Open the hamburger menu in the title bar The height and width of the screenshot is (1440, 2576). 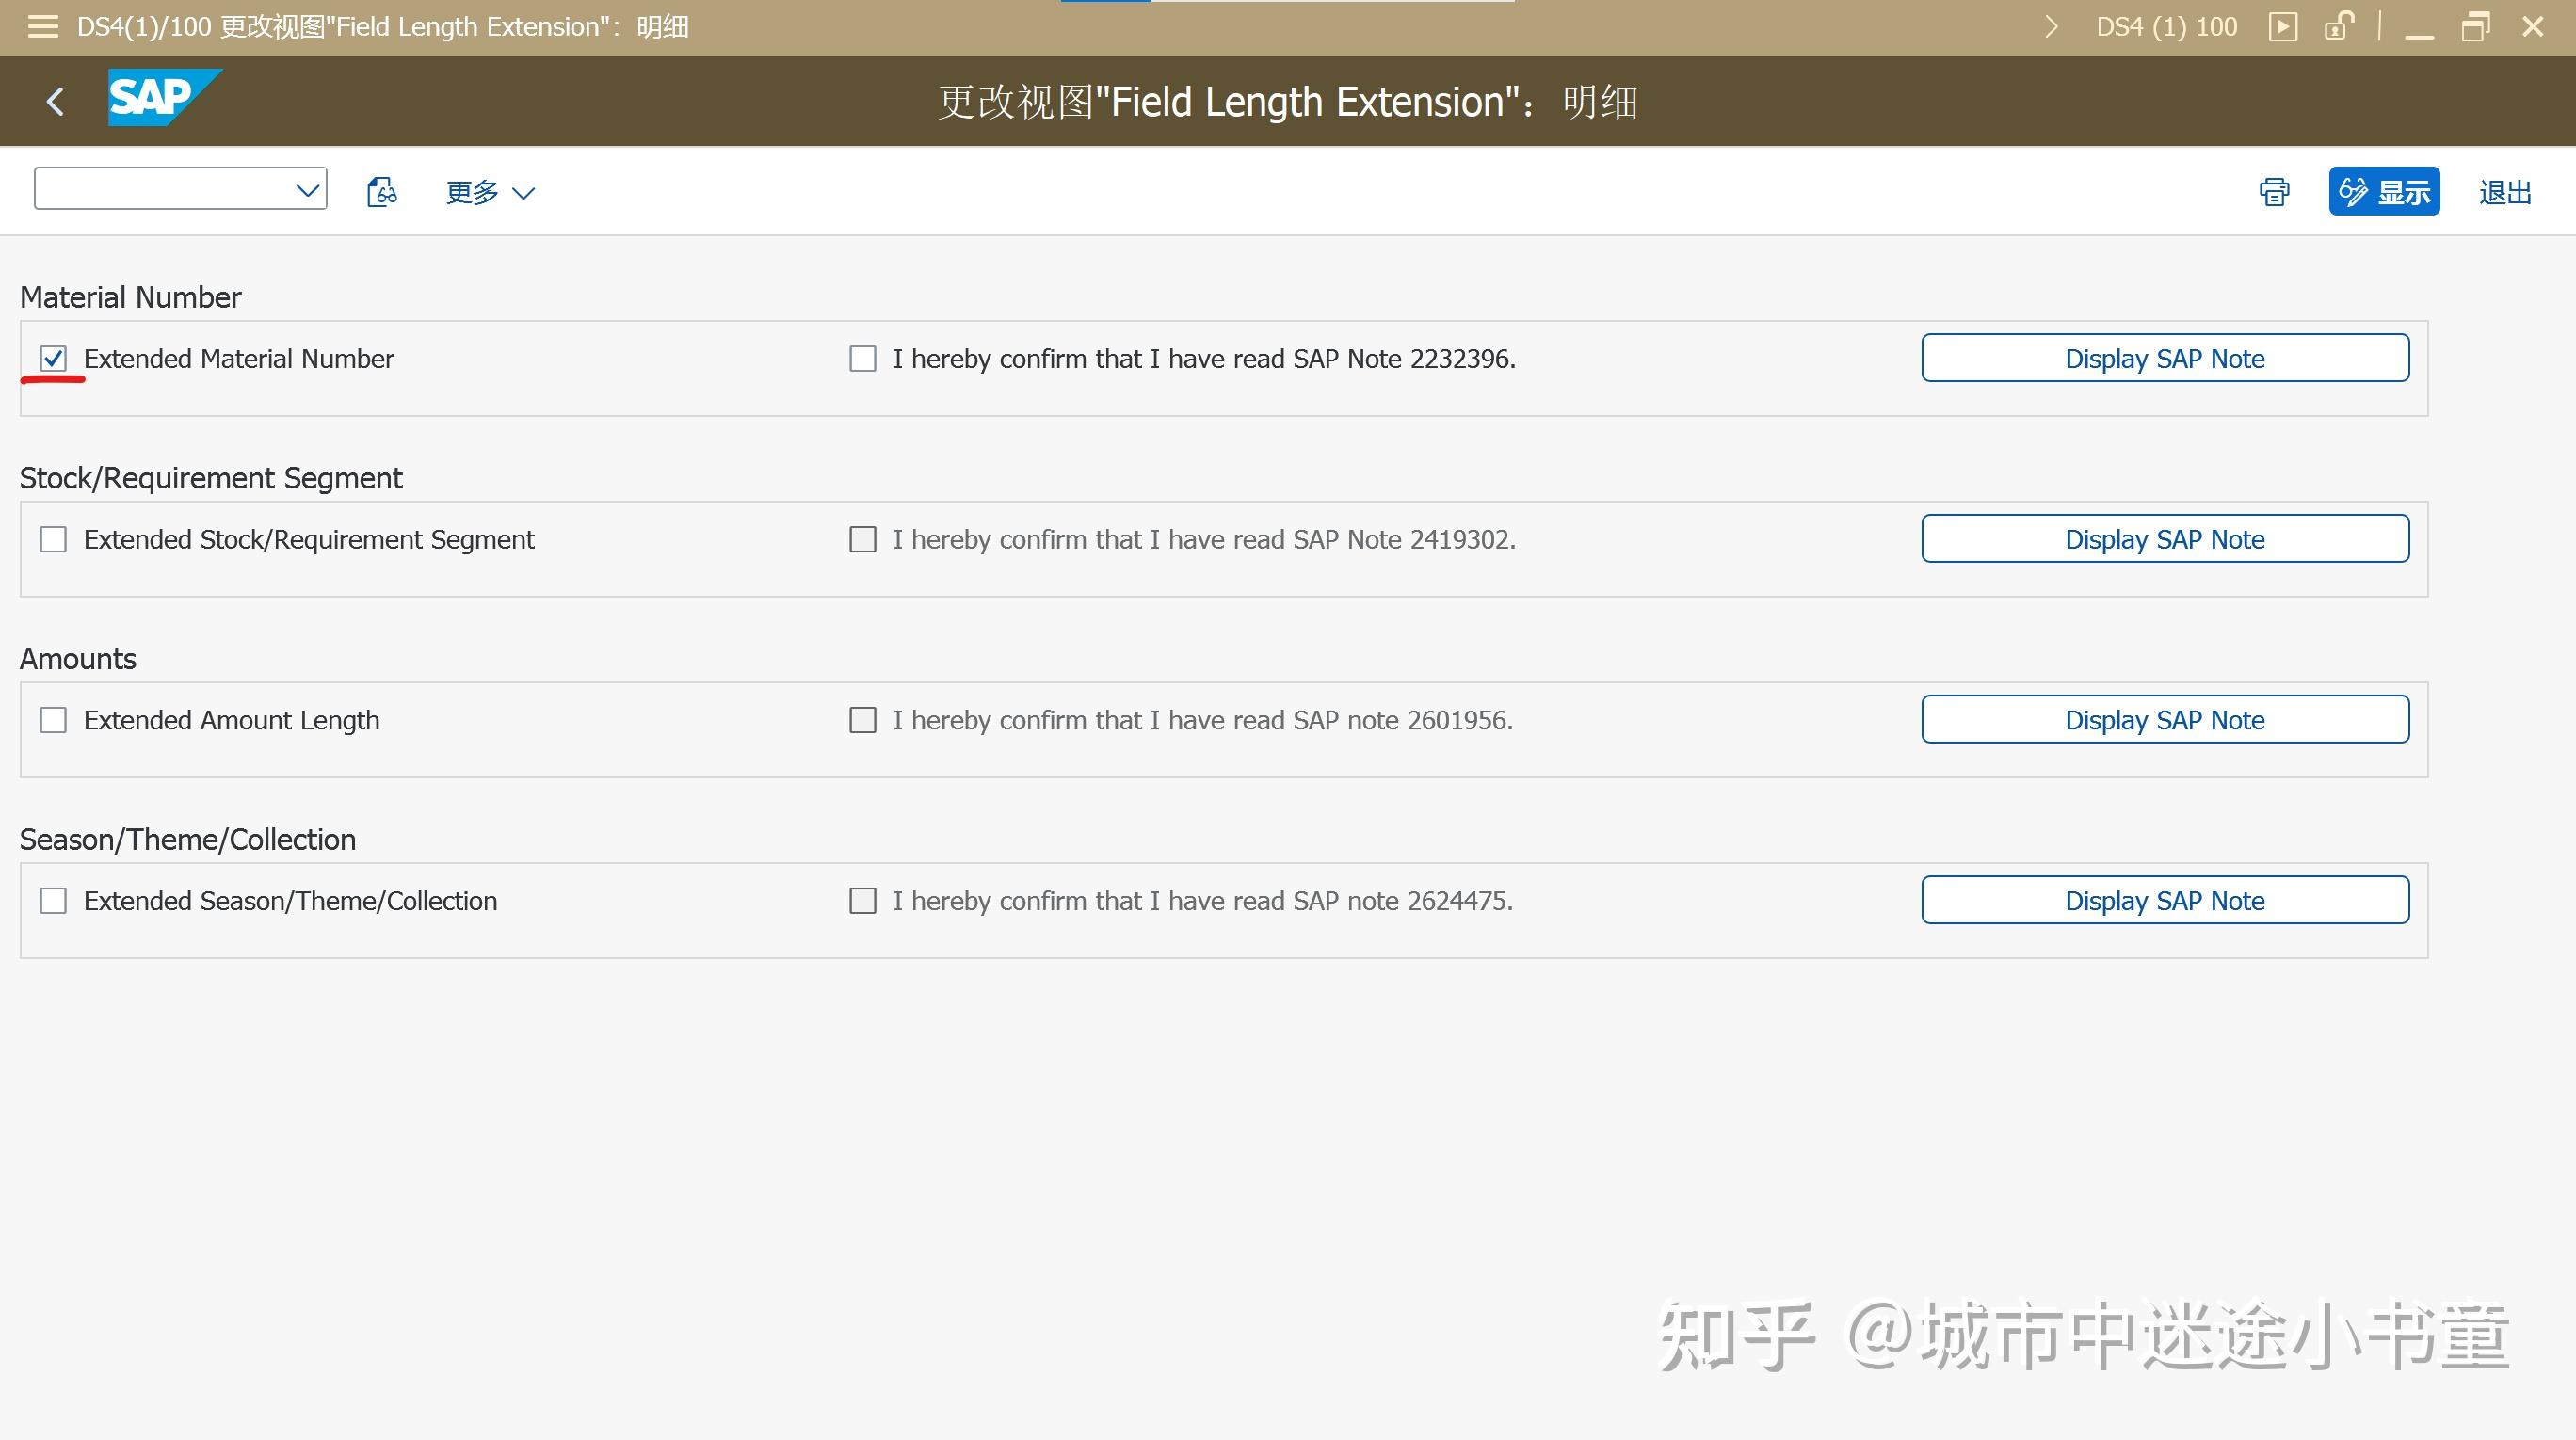click(41, 27)
